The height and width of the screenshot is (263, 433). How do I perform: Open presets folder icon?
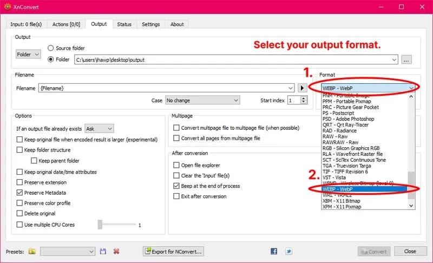32,251
